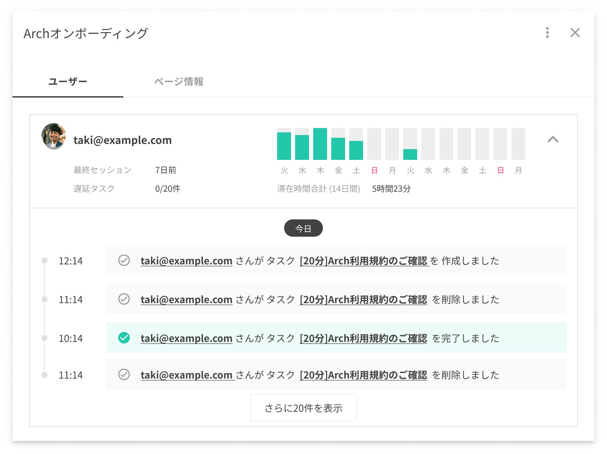Click the short green bar of second 火
Image resolution: width=607 pixels, height=454 pixels.
pos(410,154)
